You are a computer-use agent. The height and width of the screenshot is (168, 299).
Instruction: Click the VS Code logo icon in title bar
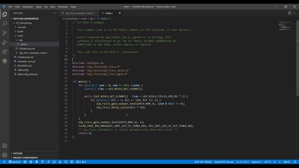click(x=4, y=7)
